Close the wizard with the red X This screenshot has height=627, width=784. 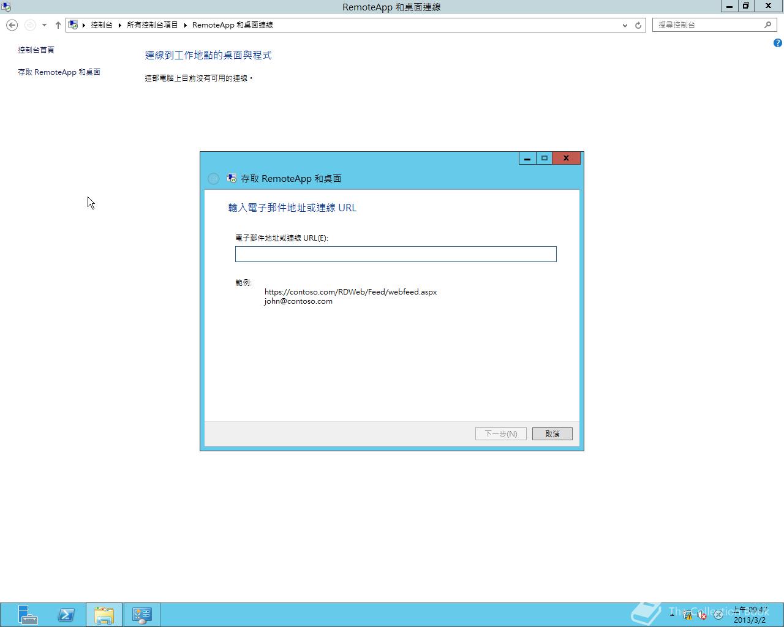click(567, 158)
